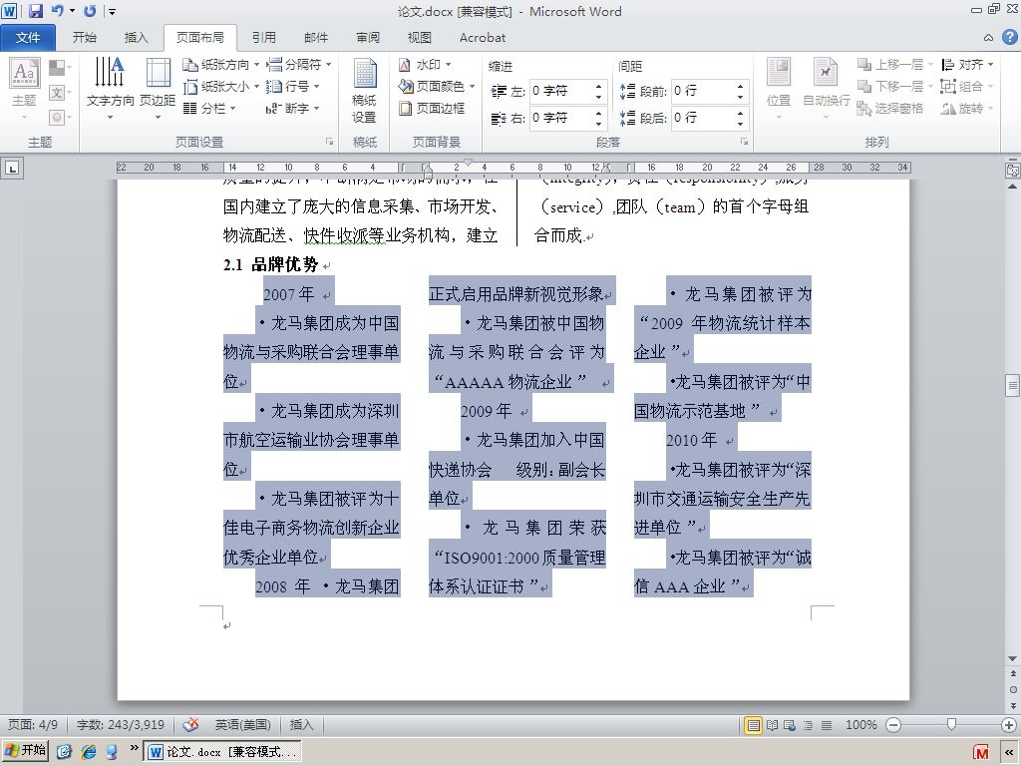The width and height of the screenshot is (1021, 766).
Task: Open Align (对齐) dropdown
Action: tap(967, 65)
